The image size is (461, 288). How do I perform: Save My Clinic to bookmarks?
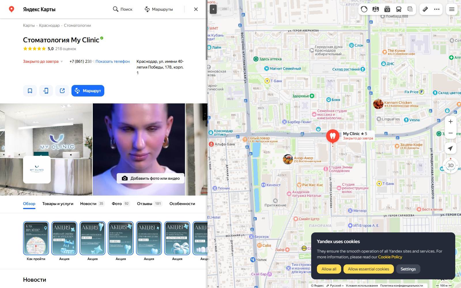(30, 91)
